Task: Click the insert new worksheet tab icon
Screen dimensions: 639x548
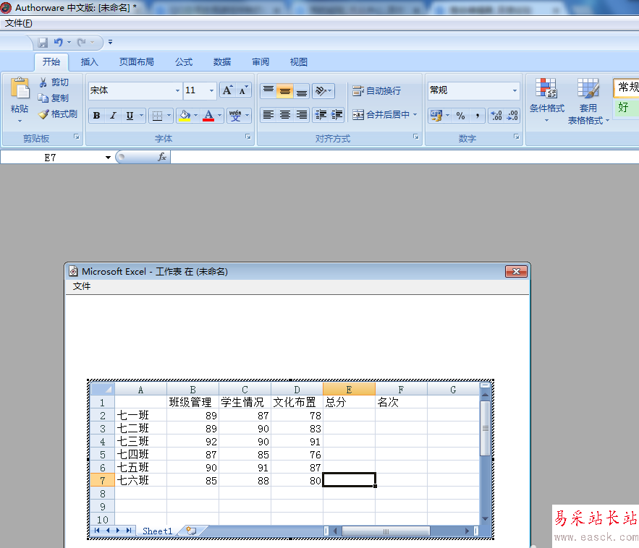Action: [191, 531]
